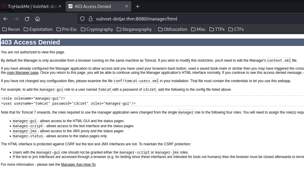The width and height of the screenshot is (304, 177).
Task: Open the Steganography bookmarks folder
Action: click(x=134, y=29)
